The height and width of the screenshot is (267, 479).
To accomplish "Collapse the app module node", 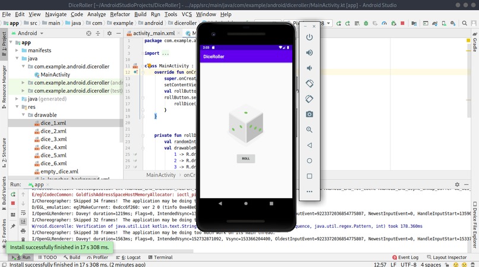I will (11, 42).
